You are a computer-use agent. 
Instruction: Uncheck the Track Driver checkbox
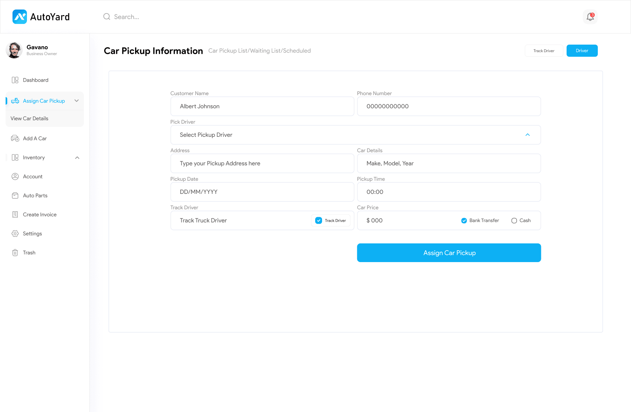point(318,220)
